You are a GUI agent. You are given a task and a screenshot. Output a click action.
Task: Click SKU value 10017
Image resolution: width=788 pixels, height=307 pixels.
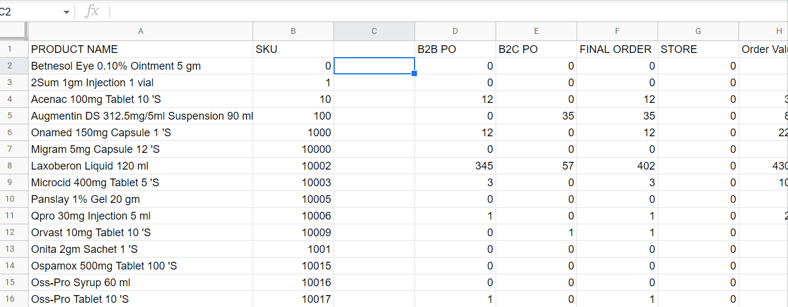tap(293, 299)
